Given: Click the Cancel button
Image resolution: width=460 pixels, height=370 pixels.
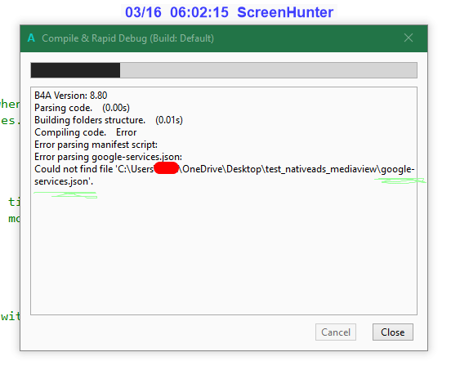Looking at the screenshot, I should pos(336,332).
